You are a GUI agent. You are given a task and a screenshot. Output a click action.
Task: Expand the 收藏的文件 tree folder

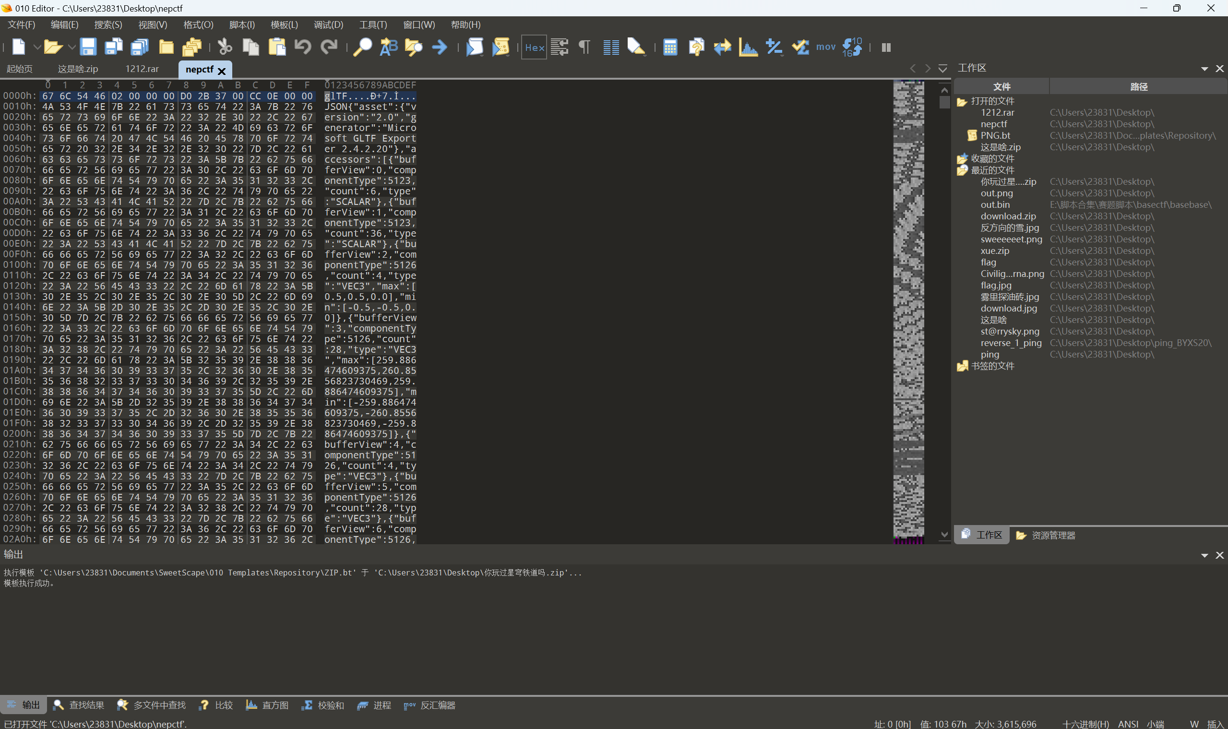point(962,159)
